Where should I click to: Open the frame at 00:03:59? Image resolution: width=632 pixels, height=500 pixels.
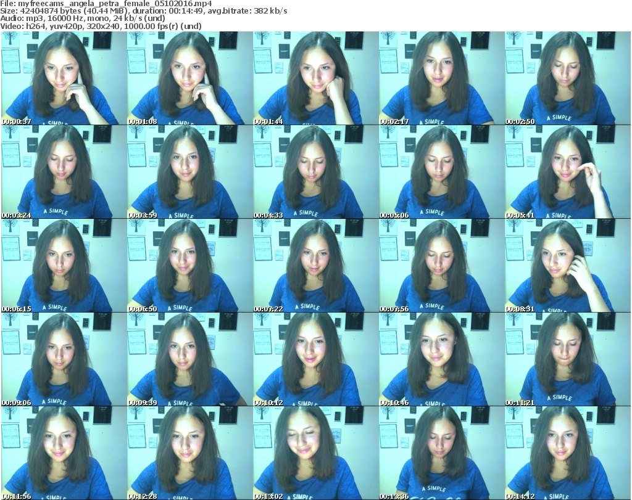(189, 171)
